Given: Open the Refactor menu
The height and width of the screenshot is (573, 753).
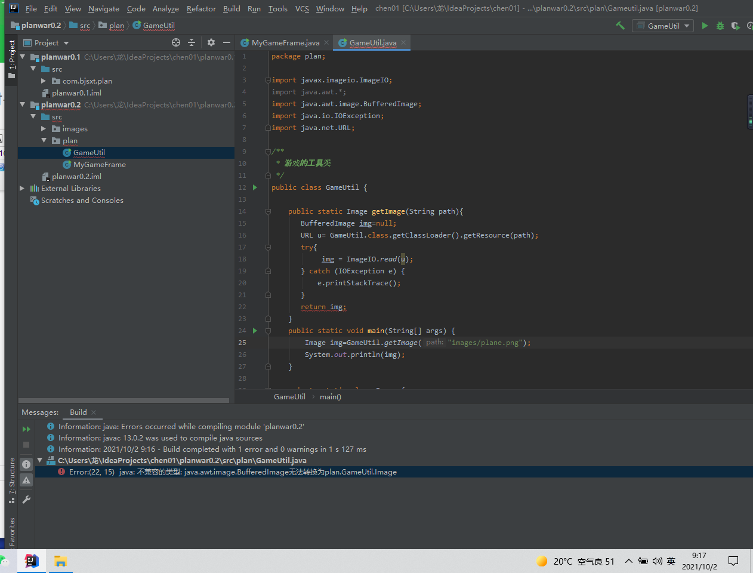Looking at the screenshot, I should tap(201, 8).
